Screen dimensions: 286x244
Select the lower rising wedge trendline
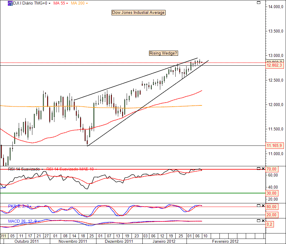(148, 103)
